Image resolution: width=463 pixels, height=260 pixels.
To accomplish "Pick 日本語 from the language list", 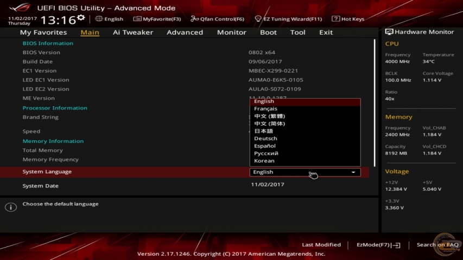I will [305, 131].
